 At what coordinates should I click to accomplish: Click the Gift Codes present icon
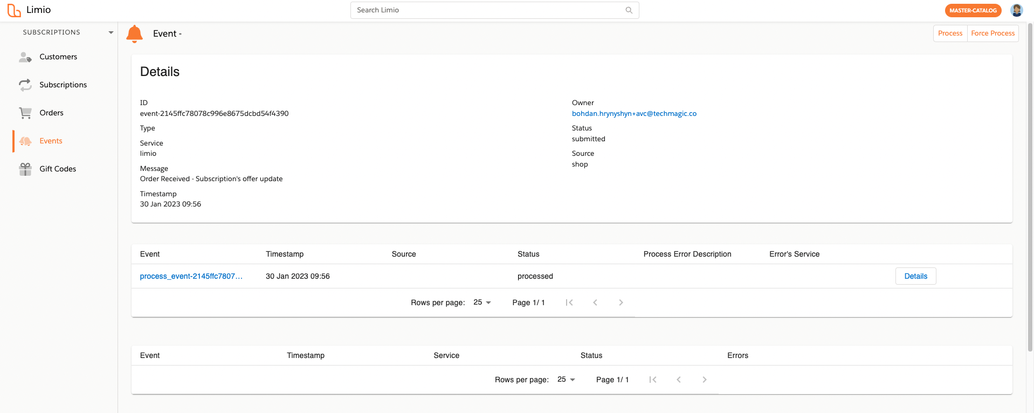click(25, 169)
